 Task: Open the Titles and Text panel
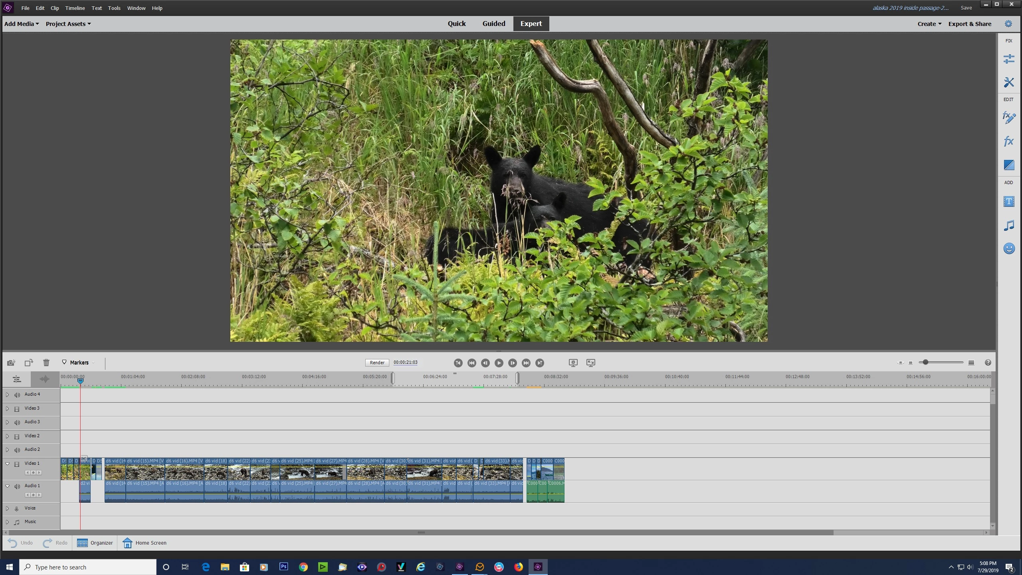1009,202
